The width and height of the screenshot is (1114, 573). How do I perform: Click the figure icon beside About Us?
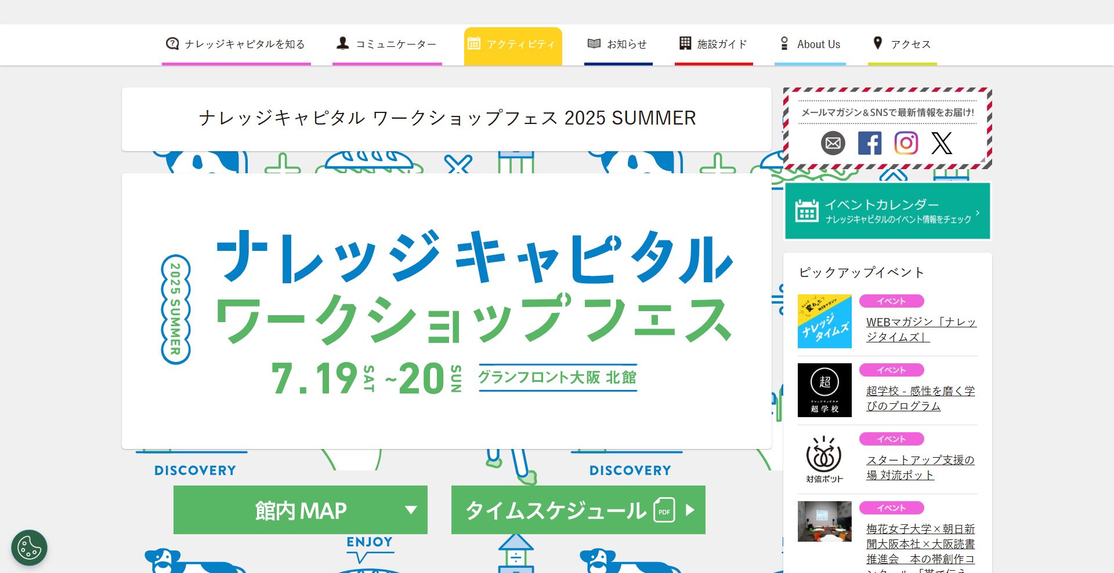click(784, 43)
